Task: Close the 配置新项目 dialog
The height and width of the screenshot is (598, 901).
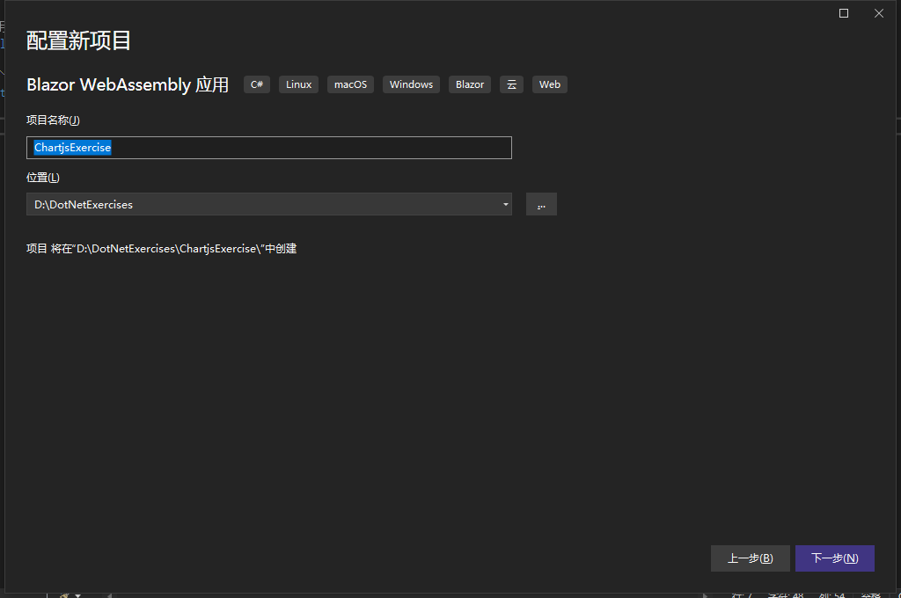Action: point(879,13)
